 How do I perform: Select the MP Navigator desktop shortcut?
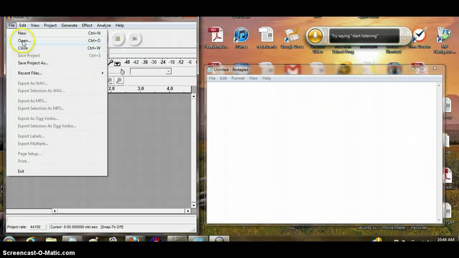(x=444, y=40)
